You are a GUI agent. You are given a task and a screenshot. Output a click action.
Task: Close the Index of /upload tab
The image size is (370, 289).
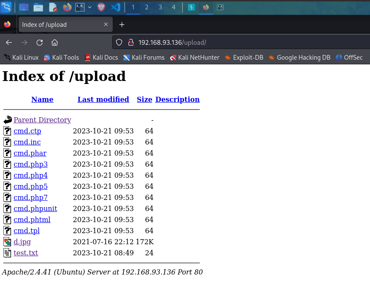point(106,25)
